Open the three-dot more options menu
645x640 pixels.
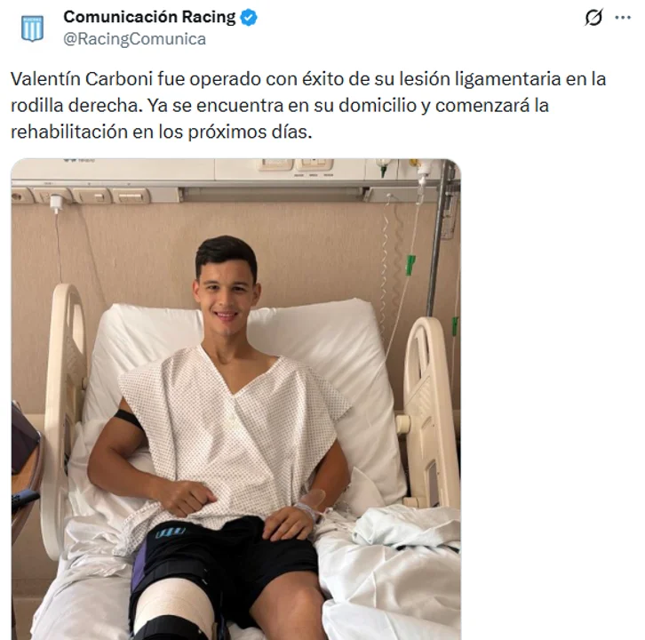click(x=623, y=18)
